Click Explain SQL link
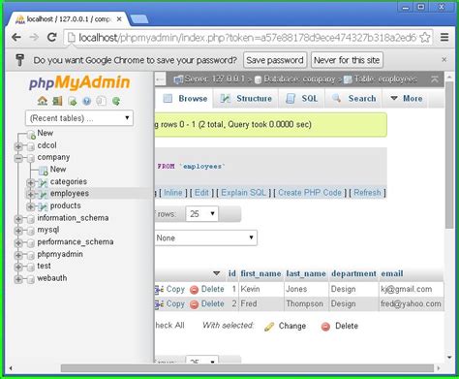This screenshot has width=459, height=379. pyautogui.click(x=243, y=193)
